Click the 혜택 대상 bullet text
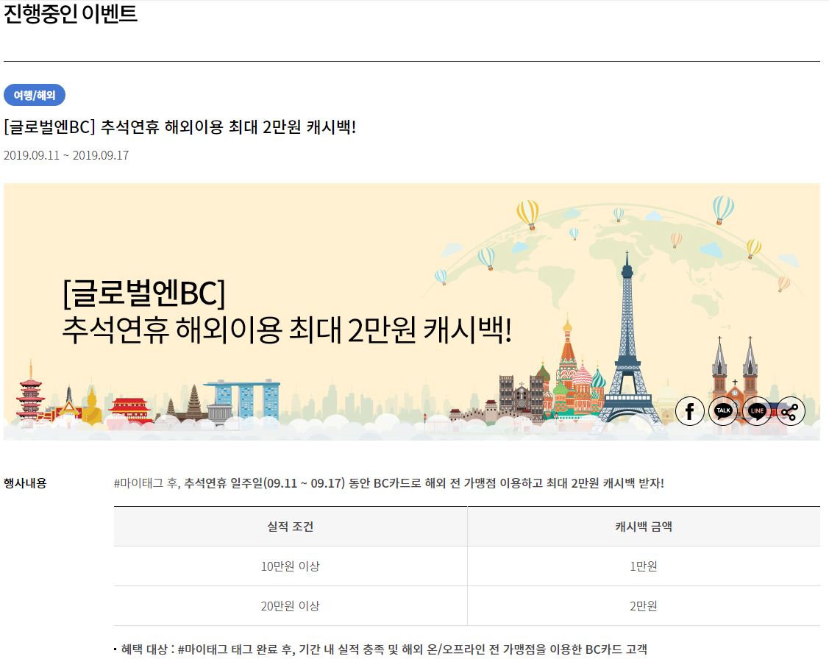The height and width of the screenshot is (659, 829). pos(383,649)
